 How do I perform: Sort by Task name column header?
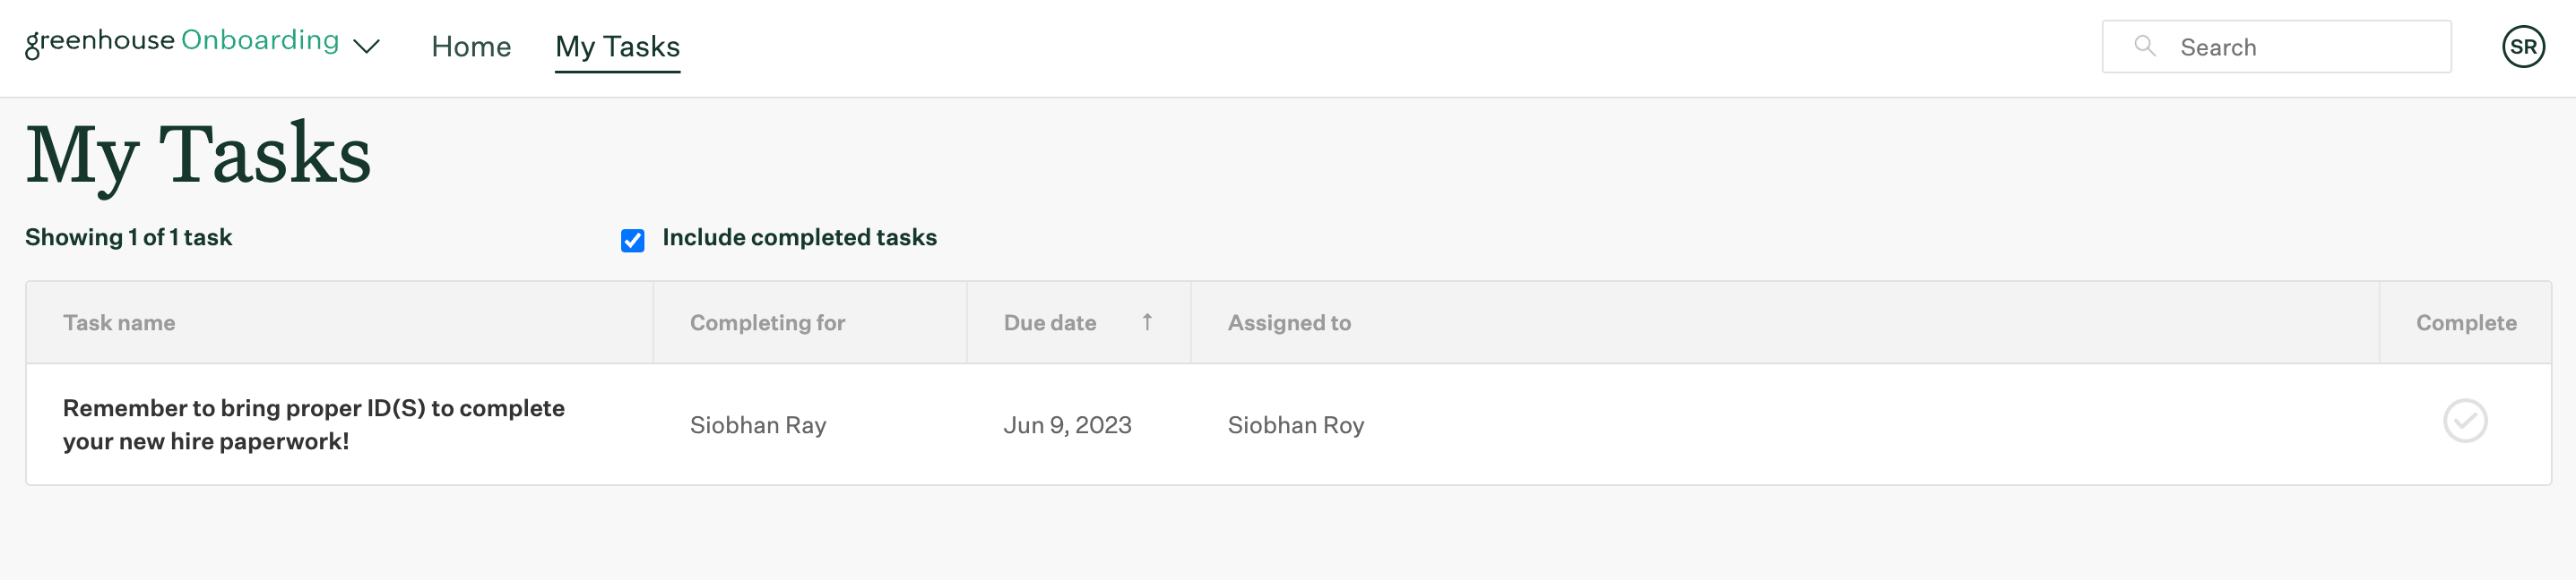pos(119,322)
